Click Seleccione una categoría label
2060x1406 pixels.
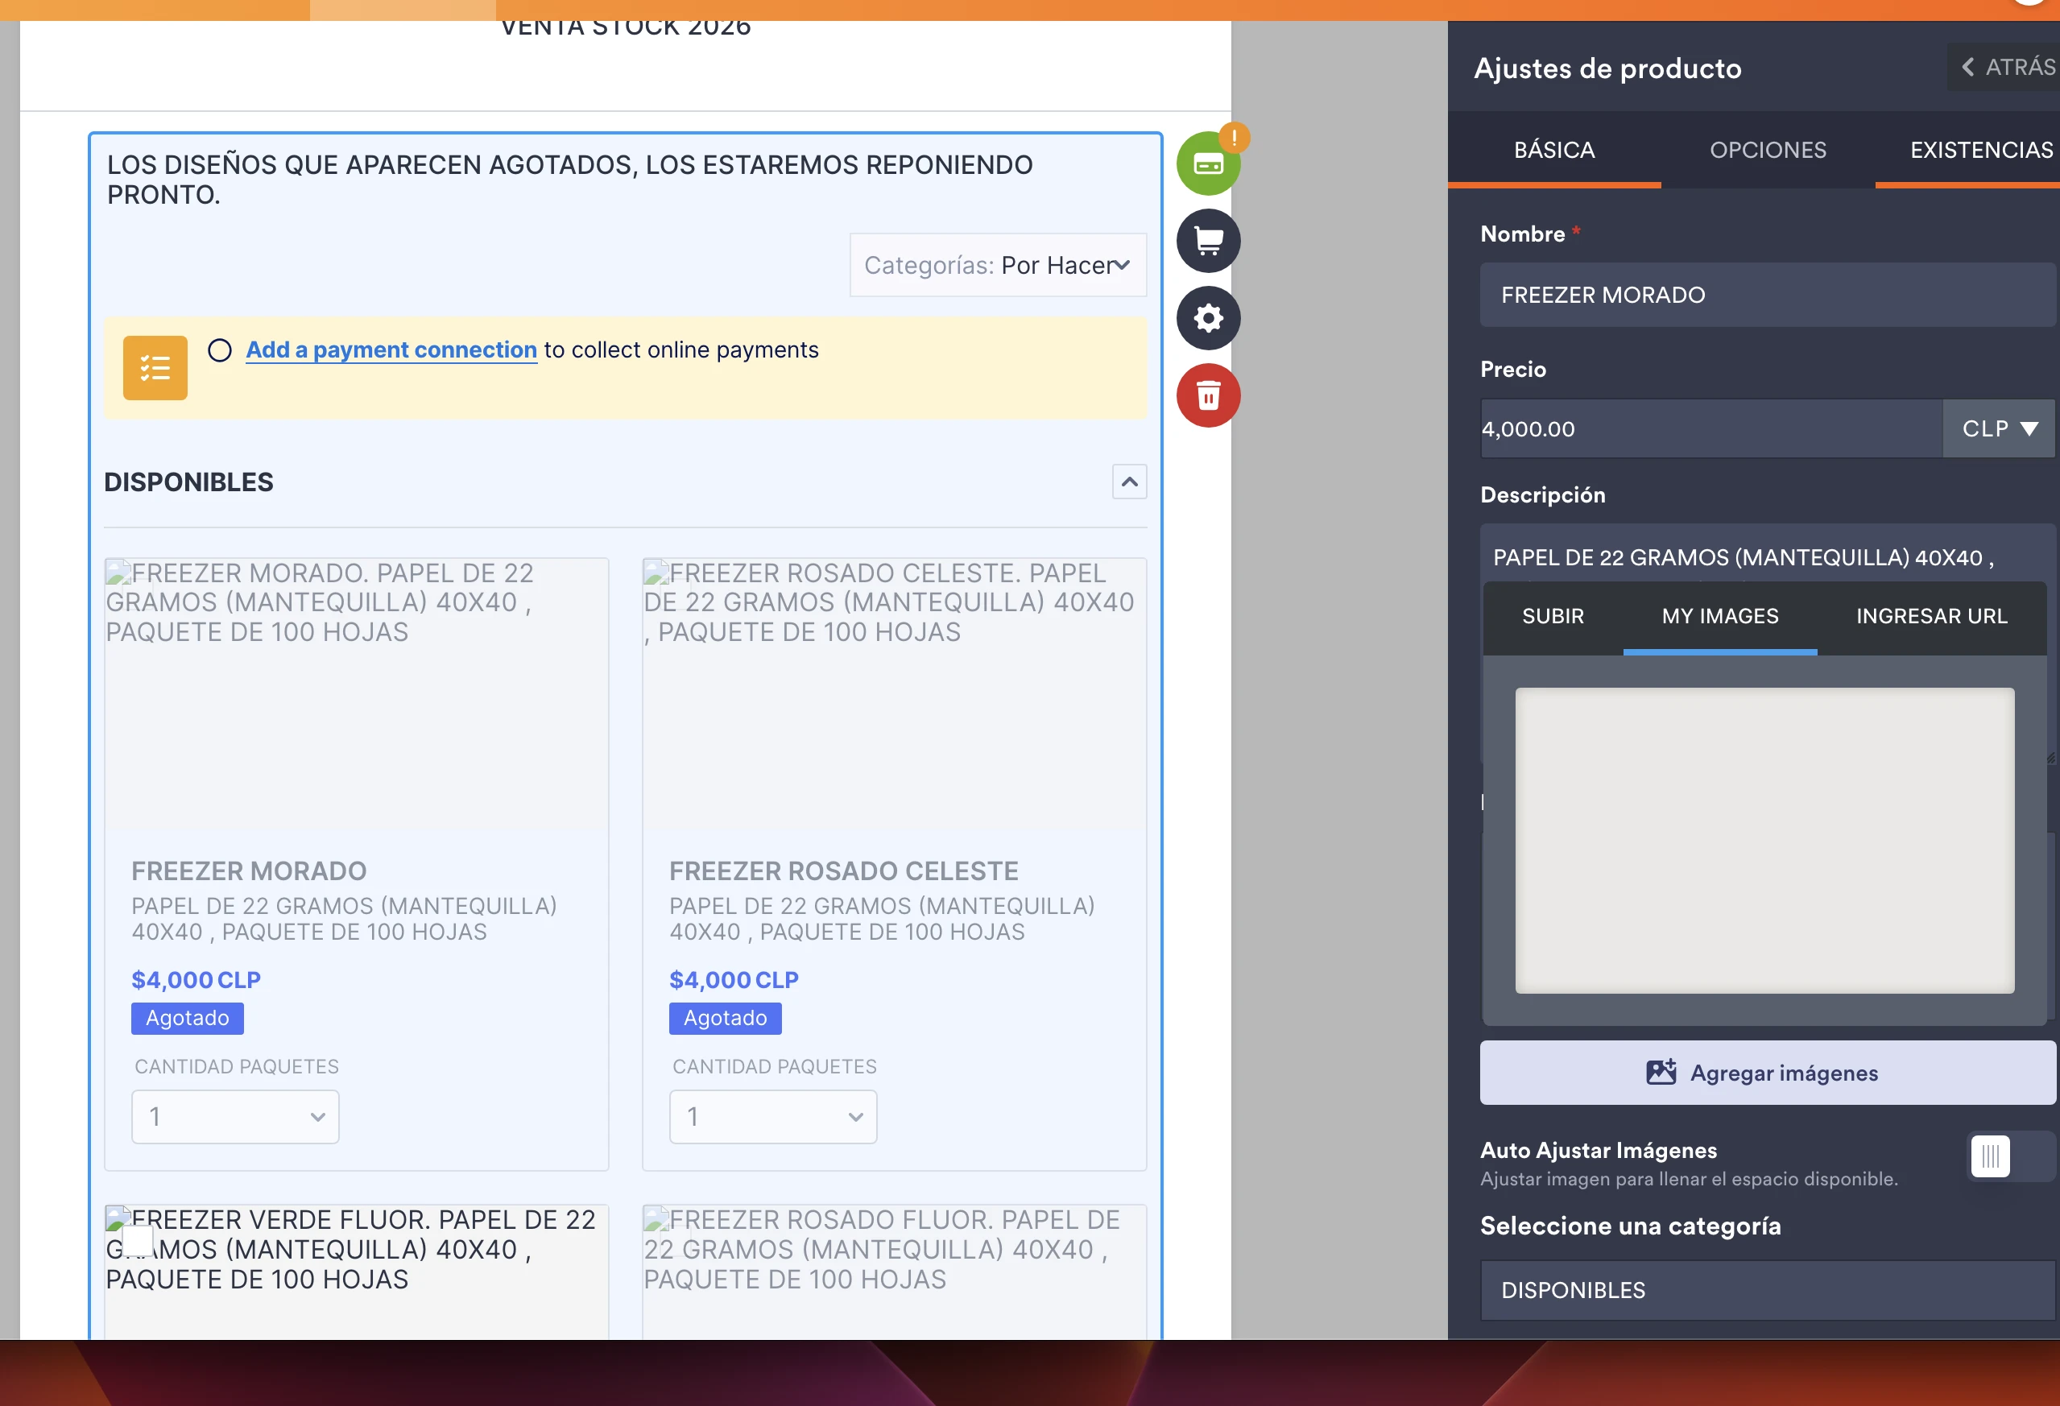tap(1630, 1226)
